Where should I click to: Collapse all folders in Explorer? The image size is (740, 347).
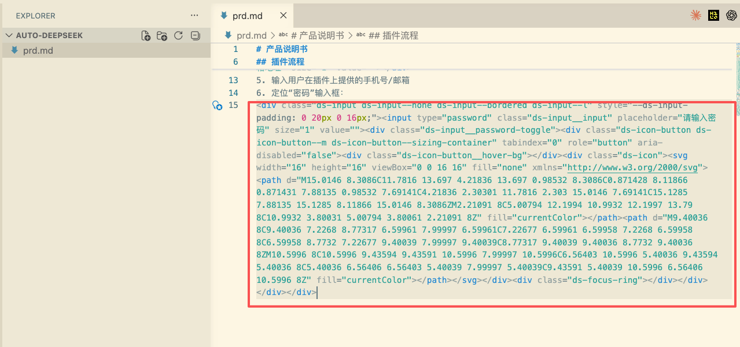click(x=196, y=36)
